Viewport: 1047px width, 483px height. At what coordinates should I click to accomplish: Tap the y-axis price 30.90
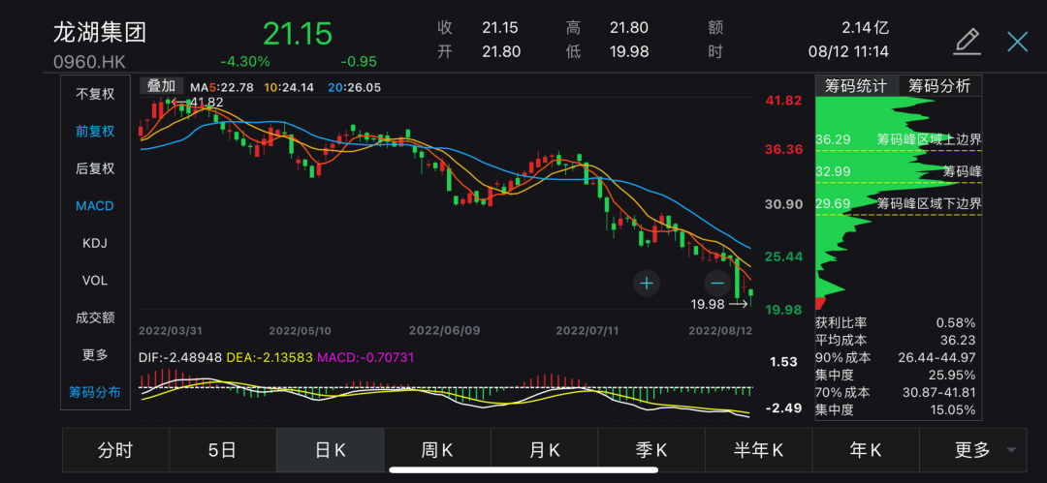783,204
